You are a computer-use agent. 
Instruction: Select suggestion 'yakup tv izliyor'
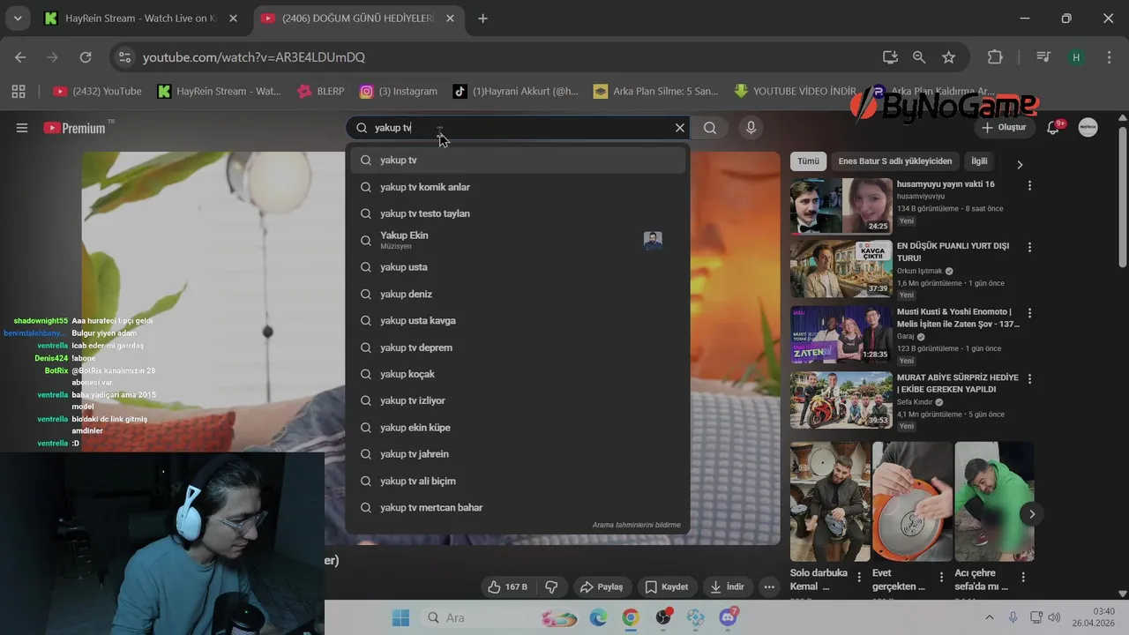(518, 400)
